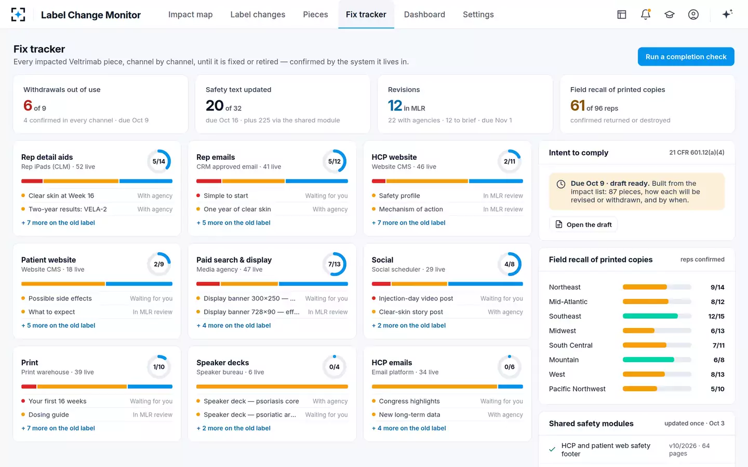Open the sparkle AI assistant icon
Image resolution: width=748 pixels, height=467 pixels.
click(x=727, y=14)
